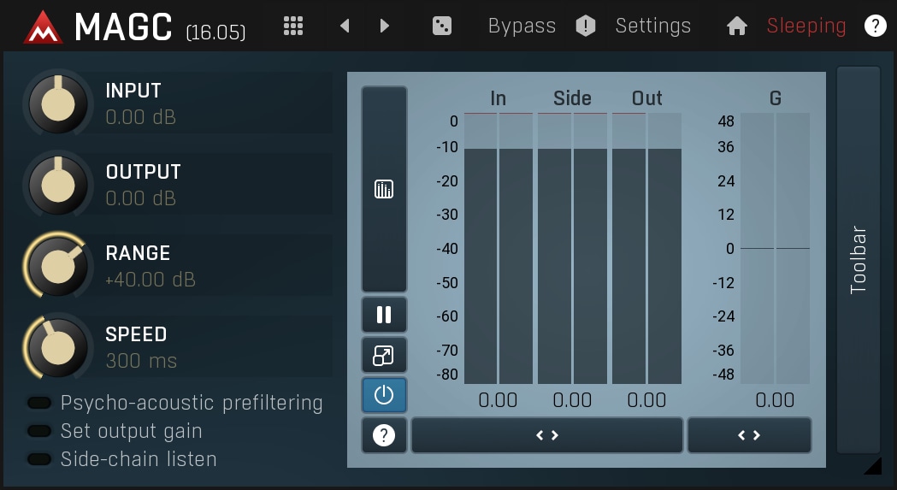The width and height of the screenshot is (897, 490).
Task: Open the Settings menu
Action: 652,26
